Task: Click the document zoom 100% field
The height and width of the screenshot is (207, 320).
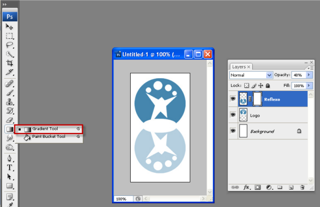Action: click(x=124, y=199)
